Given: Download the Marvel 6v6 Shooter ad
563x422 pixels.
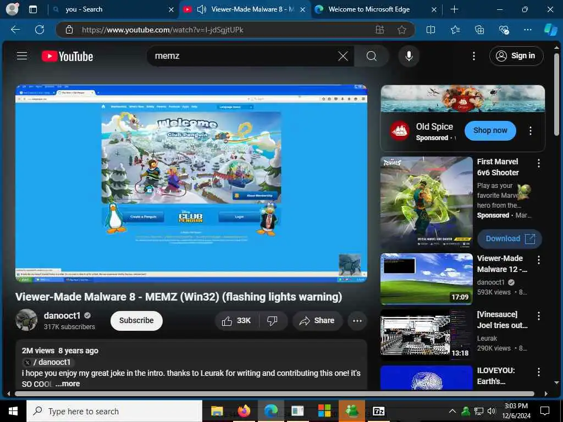Looking at the screenshot, I should pos(510,239).
